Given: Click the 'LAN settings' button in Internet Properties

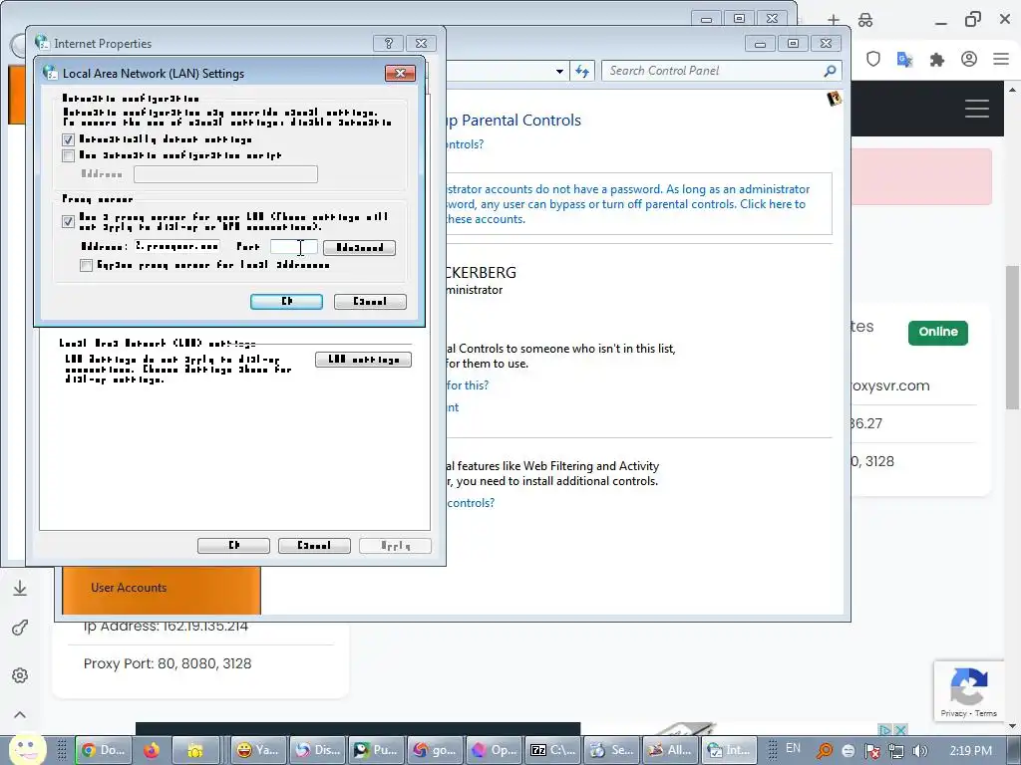Looking at the screenshot, I should point(363,360).
